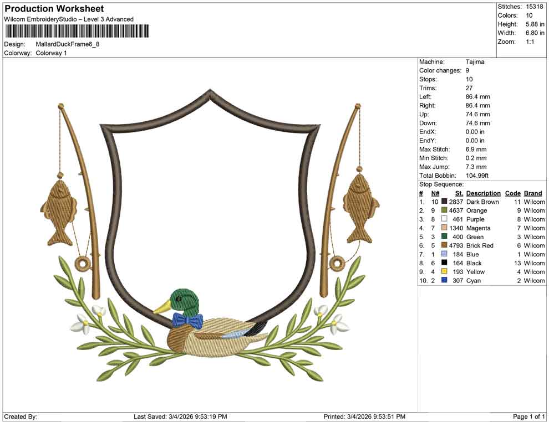The image size is (549, 422).
Task: Select the MallardDuckFrame6_8 design name
Action: 66,45
